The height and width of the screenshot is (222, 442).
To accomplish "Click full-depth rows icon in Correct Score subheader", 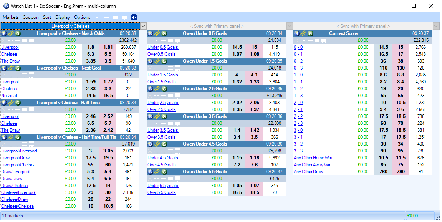I will click(x=324, y=40).
